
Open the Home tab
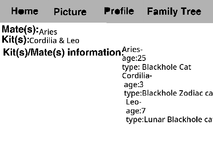[25, 11]
